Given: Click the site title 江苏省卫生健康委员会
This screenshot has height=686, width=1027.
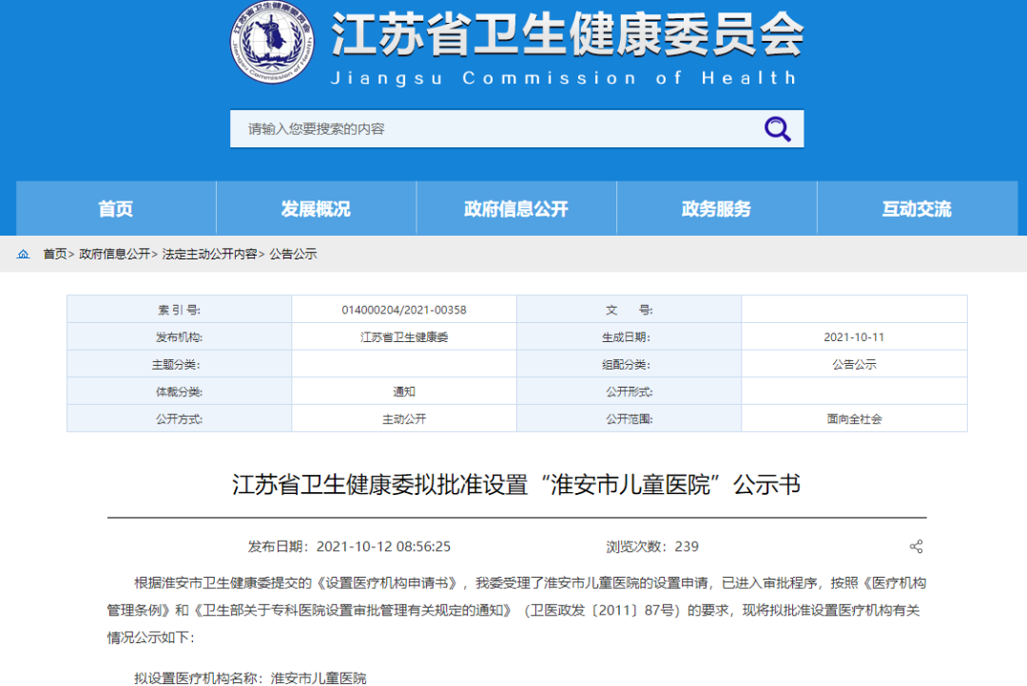Looking at the screenshot, I should coord(568,34).
